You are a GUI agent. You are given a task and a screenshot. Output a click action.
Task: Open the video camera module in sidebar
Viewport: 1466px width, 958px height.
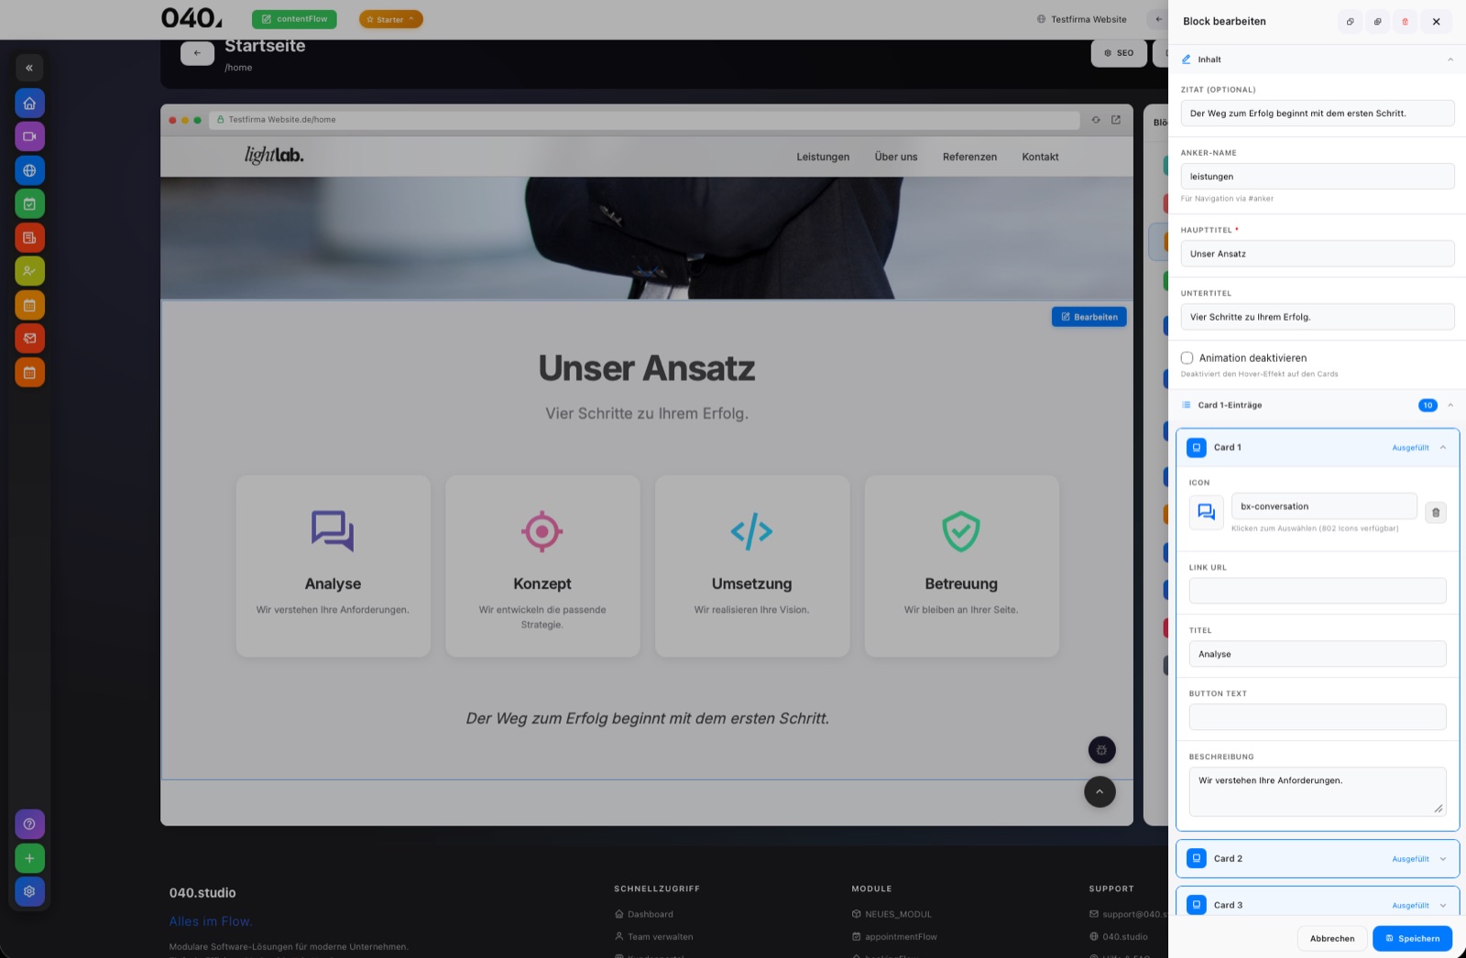pyautogui.click(x=29, y=136)
